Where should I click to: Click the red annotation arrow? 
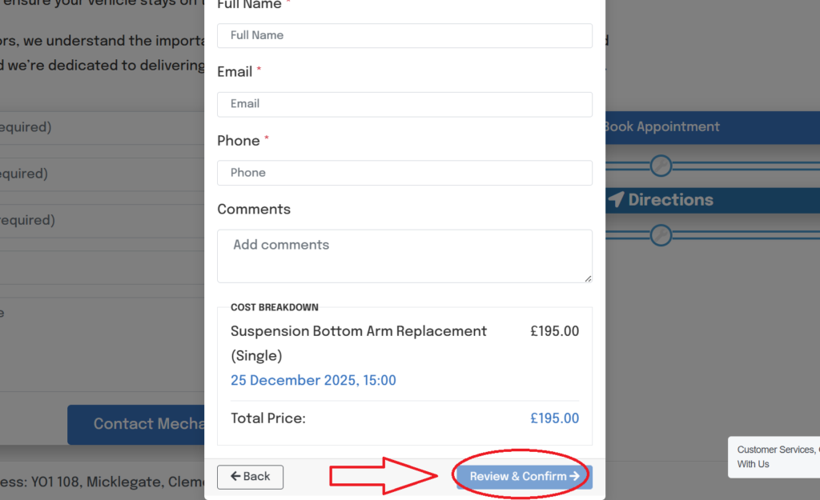(384, 477)
